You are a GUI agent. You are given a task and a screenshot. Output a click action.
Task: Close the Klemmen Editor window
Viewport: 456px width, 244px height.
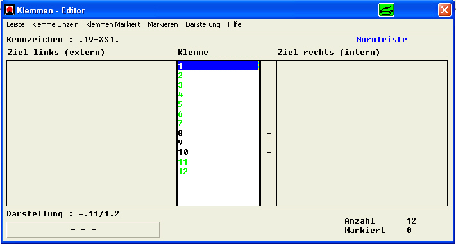(444, 10)
